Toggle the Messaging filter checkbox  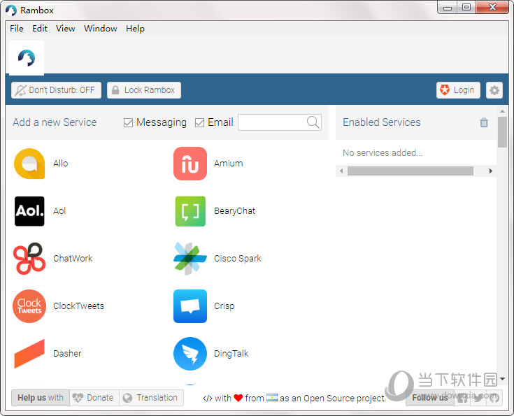pyautogui.click(x=128, y=122)
